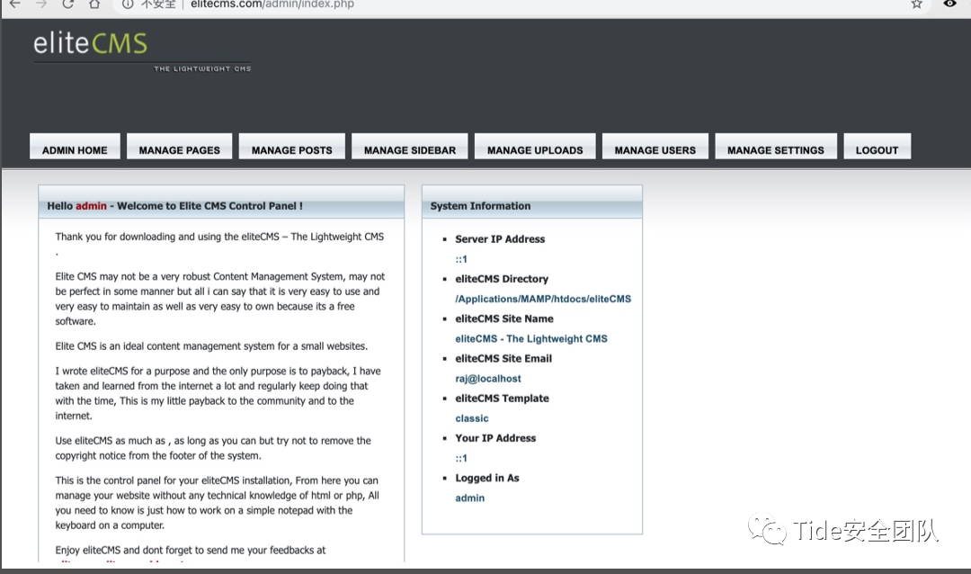Click the classic template value
Screen dimensions: 971x574
tap(472, 418)
